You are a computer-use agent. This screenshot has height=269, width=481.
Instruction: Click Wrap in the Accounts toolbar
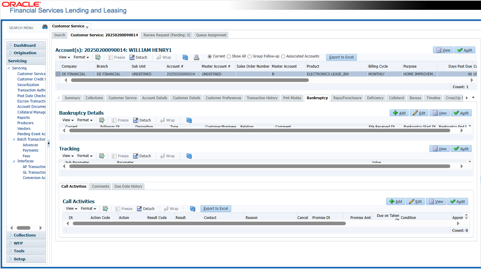(x=164, y=57)
